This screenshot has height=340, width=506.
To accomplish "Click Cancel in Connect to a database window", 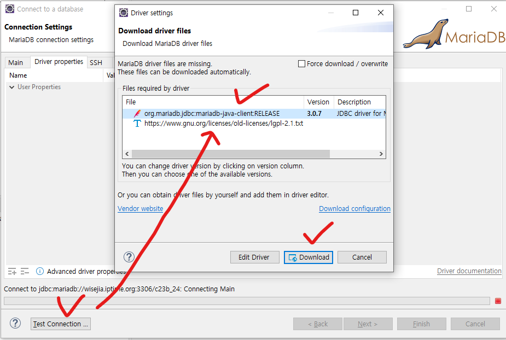I will coord(475,324).
